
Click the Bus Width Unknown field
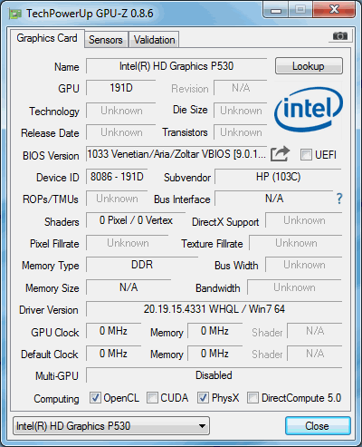(304, 265)
